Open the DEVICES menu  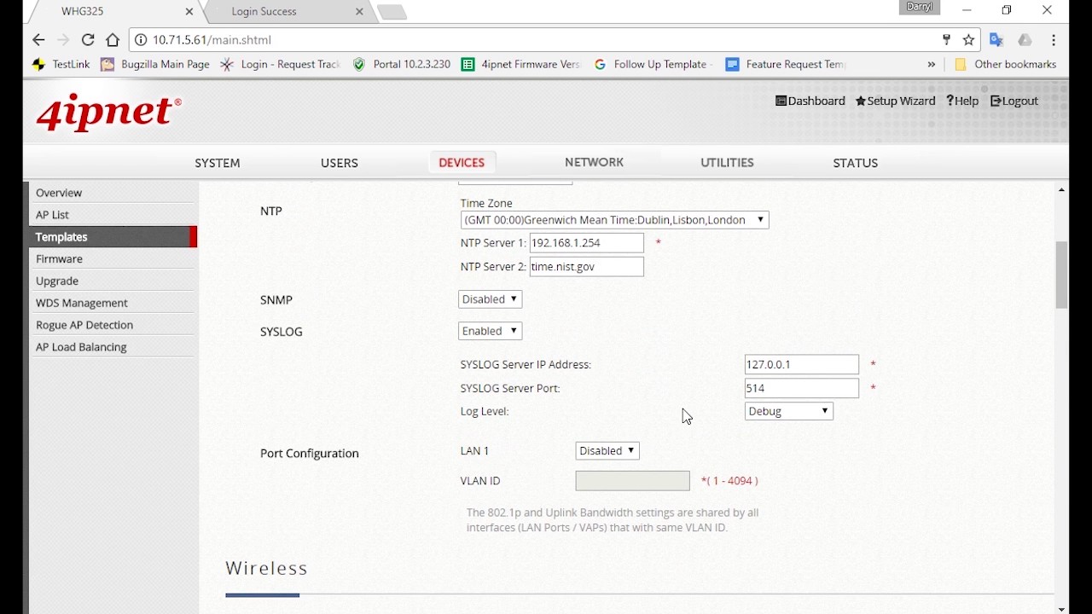(x=462, y=163)
